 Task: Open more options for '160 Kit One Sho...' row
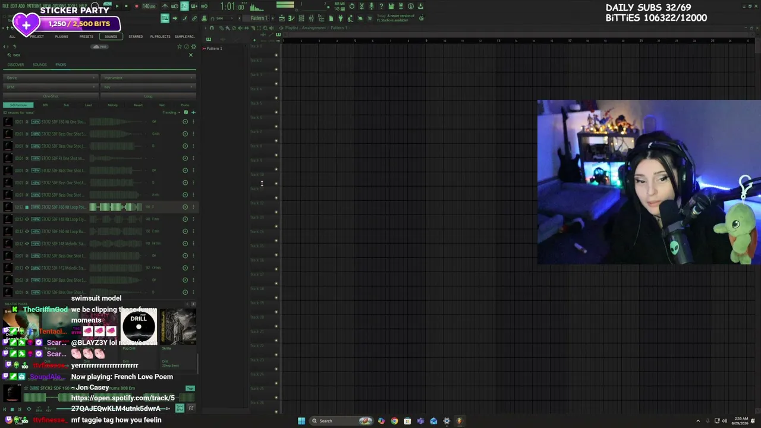tap(193, 122)
